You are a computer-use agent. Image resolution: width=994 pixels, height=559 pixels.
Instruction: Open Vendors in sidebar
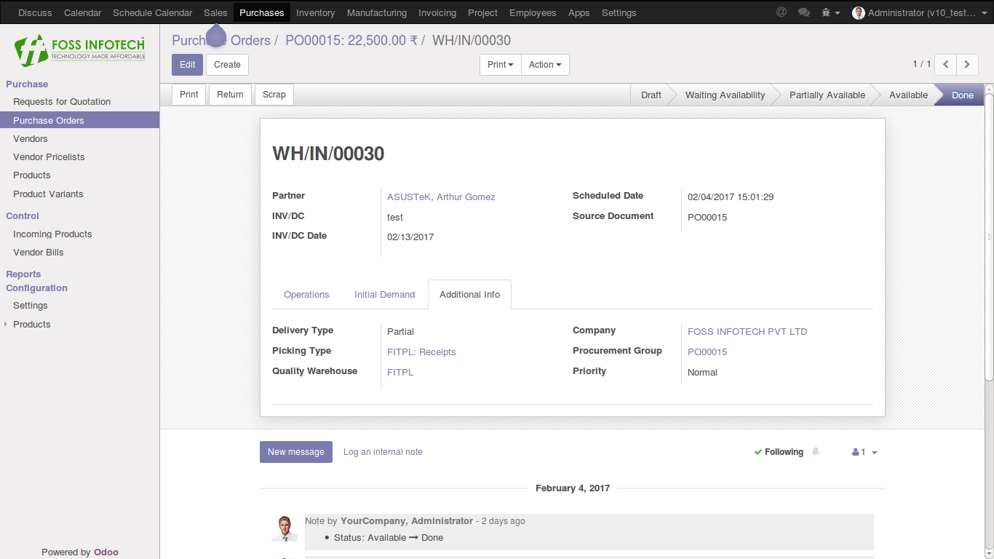(31, 139)
